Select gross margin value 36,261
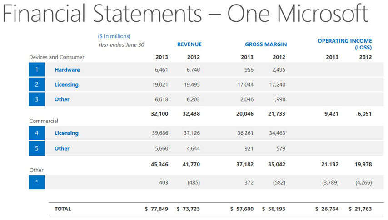 [245, 133]
